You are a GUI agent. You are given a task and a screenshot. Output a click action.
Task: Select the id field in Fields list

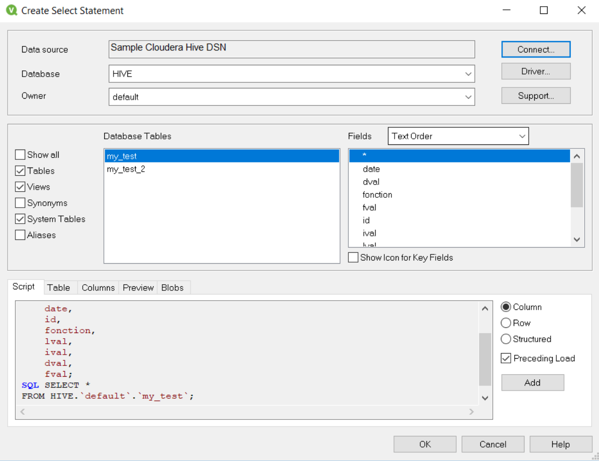460,220
